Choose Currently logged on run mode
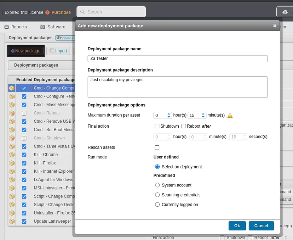This screenshot has height=240, width=293. 157,205
